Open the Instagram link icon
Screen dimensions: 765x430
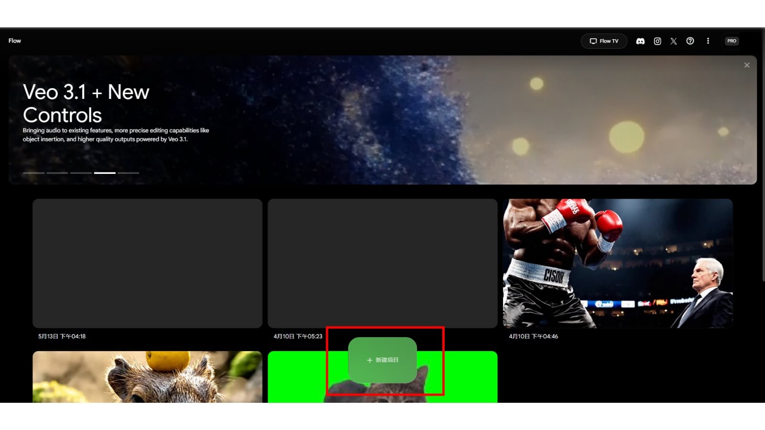[x=657, y=41]
